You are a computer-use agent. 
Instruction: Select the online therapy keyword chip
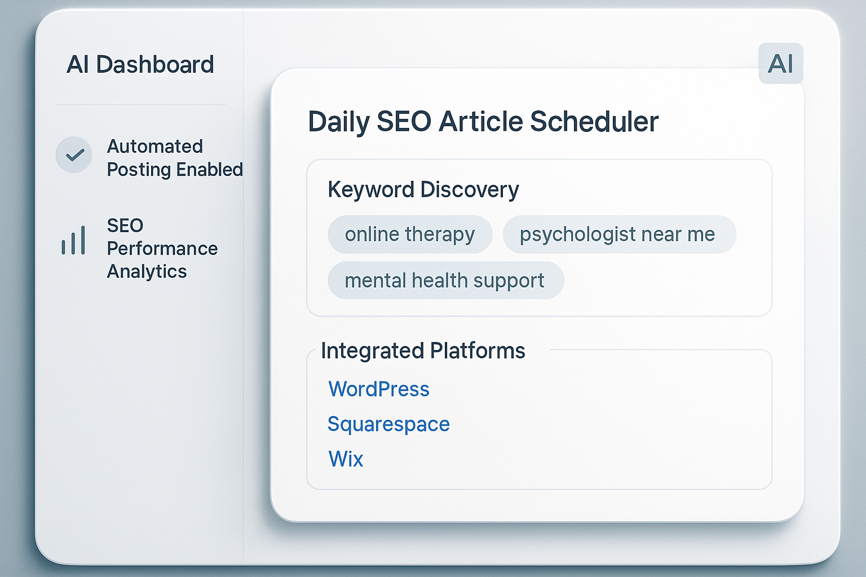pos(410,234)
